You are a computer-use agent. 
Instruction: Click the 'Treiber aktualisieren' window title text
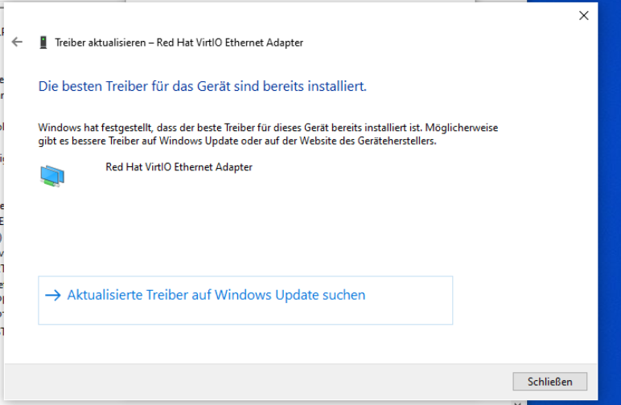(179, 43)
